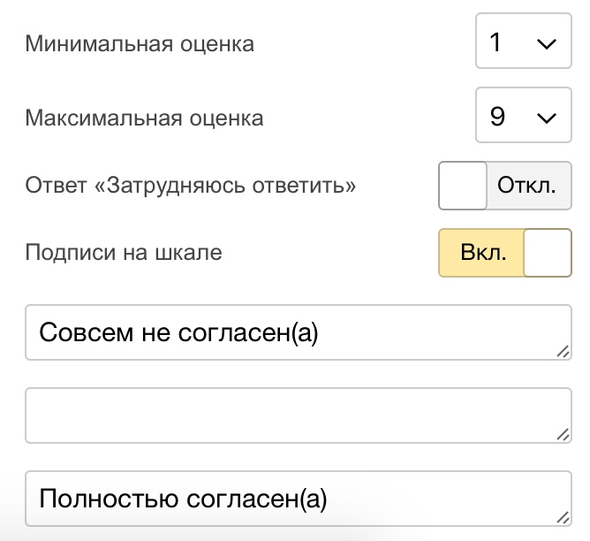590x541 pixels.
Task: Click the «Ответ «Затрудняюсь ответить»» label
Action: click(190, 186)
